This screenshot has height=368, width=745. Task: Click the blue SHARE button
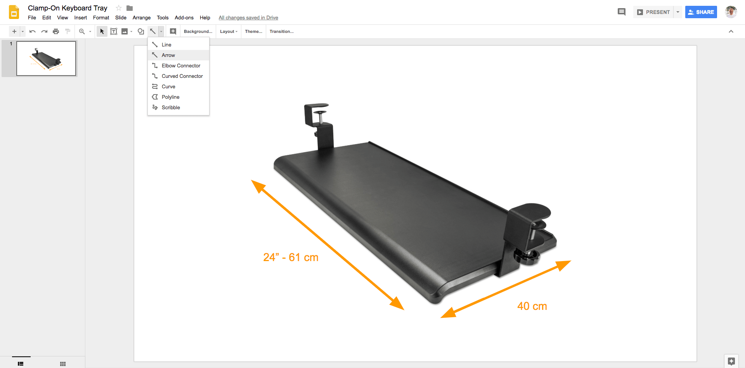coord(701,12)
